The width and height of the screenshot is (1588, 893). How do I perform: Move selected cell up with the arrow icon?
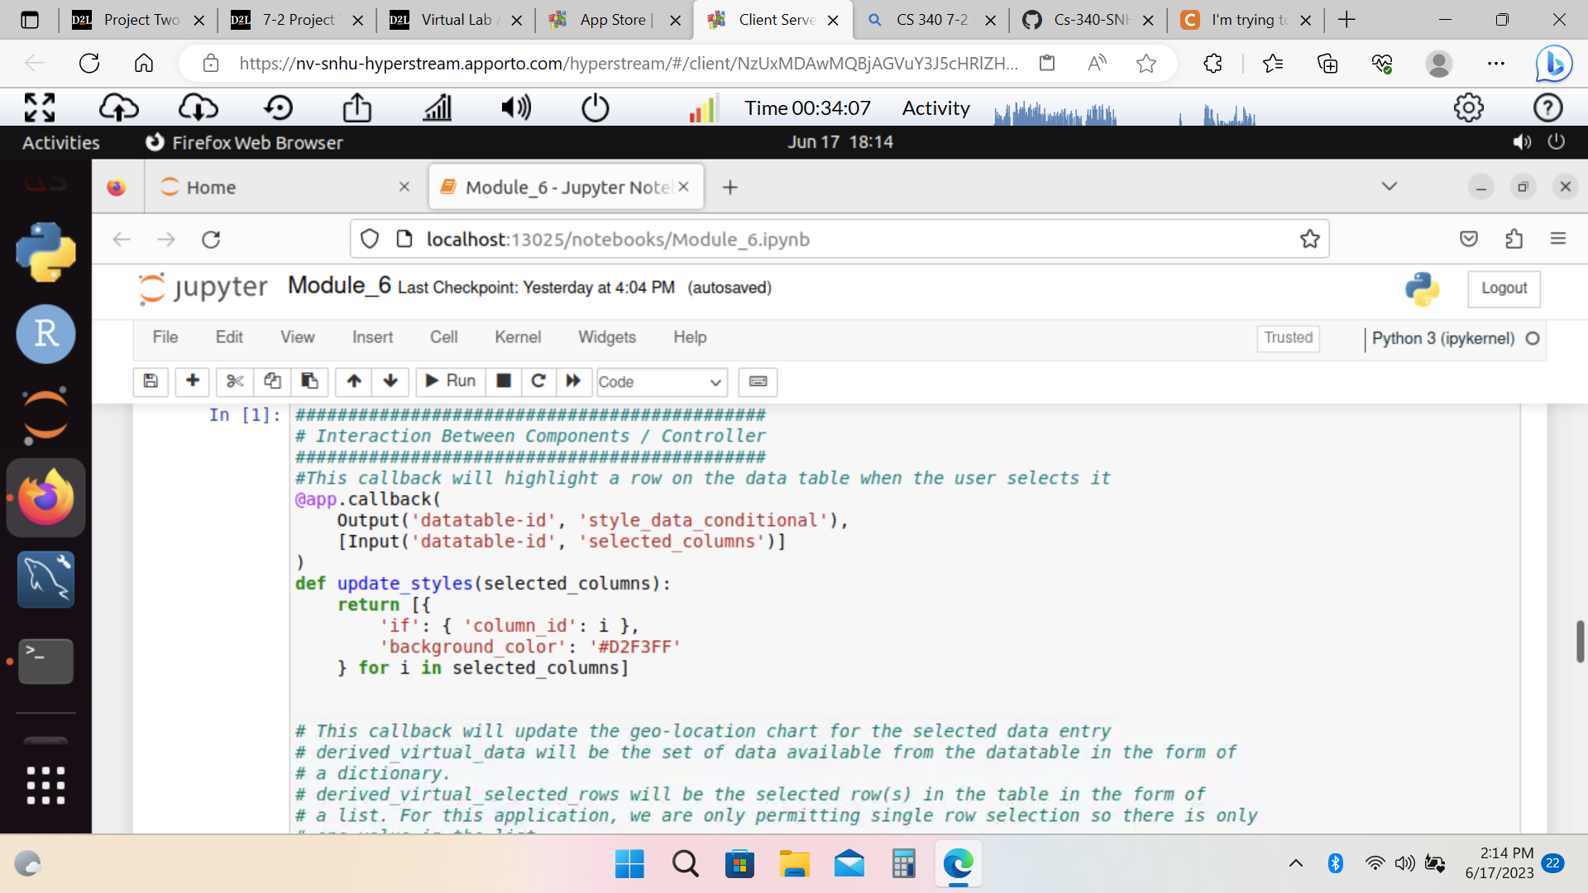tap(354, 381)
